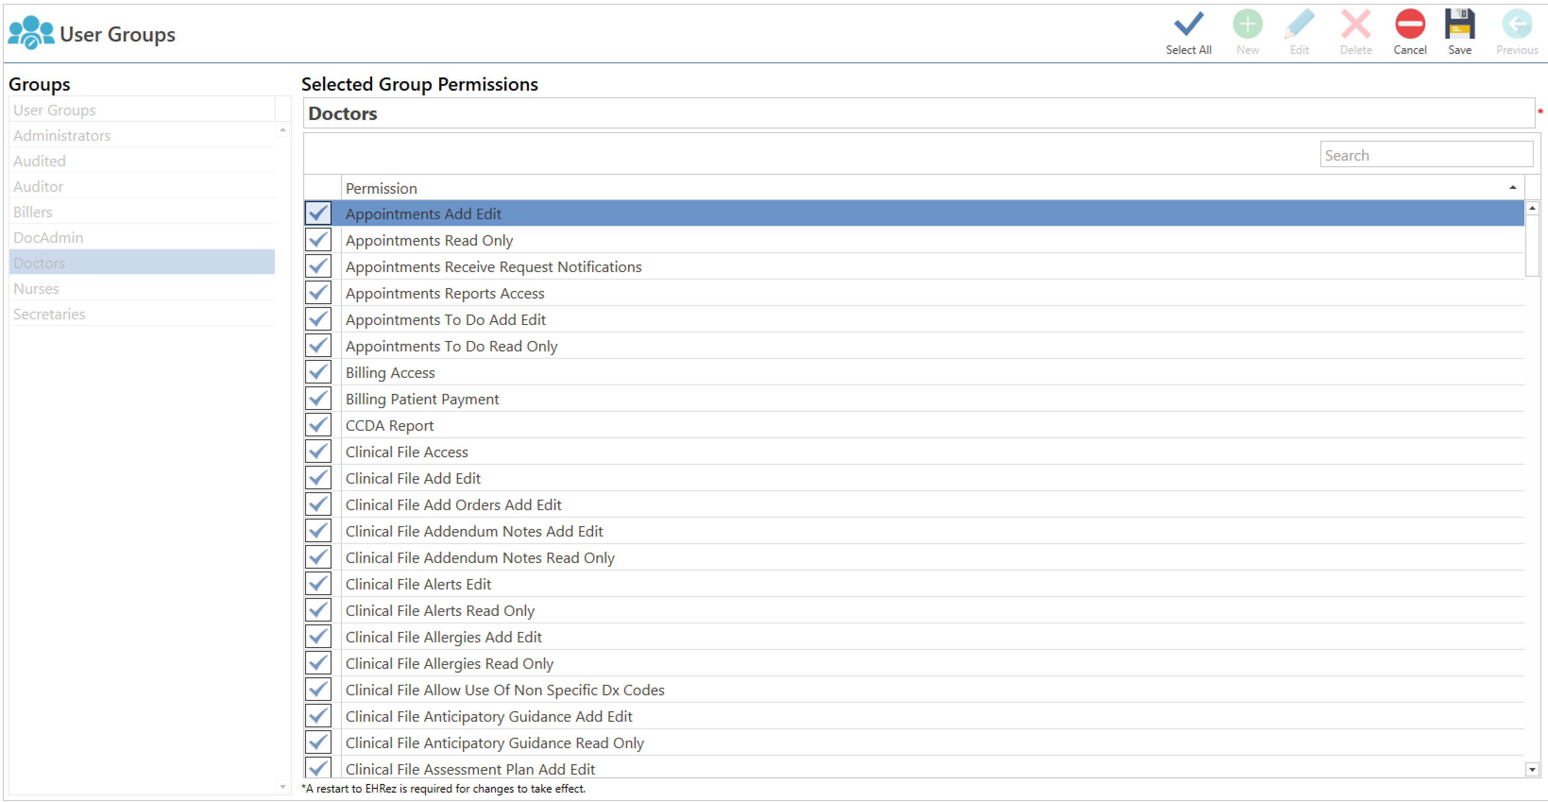Uncheck Appointments Read Only checkbox

click(318, 240)
